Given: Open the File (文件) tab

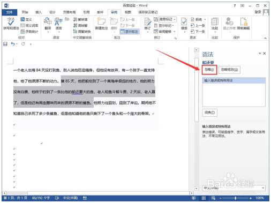Looking at the screenshot, I should [x=10, y=12].
